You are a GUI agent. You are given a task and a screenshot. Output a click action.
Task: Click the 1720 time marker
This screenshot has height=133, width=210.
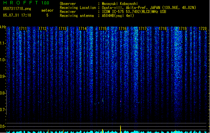tap(203, 29)
